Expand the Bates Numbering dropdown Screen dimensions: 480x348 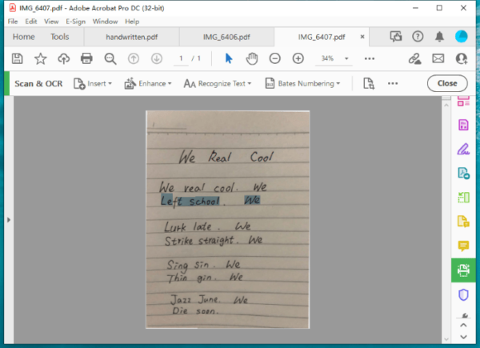pyautogui.click(x=302, y=83)
